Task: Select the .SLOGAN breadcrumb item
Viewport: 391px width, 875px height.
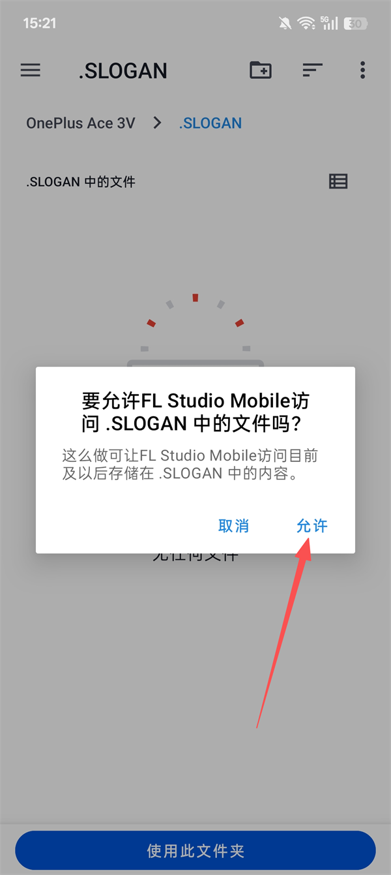Action: point(210,123)
